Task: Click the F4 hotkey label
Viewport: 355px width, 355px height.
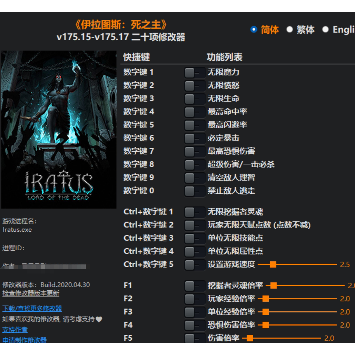Action: (x=128, y=325)
